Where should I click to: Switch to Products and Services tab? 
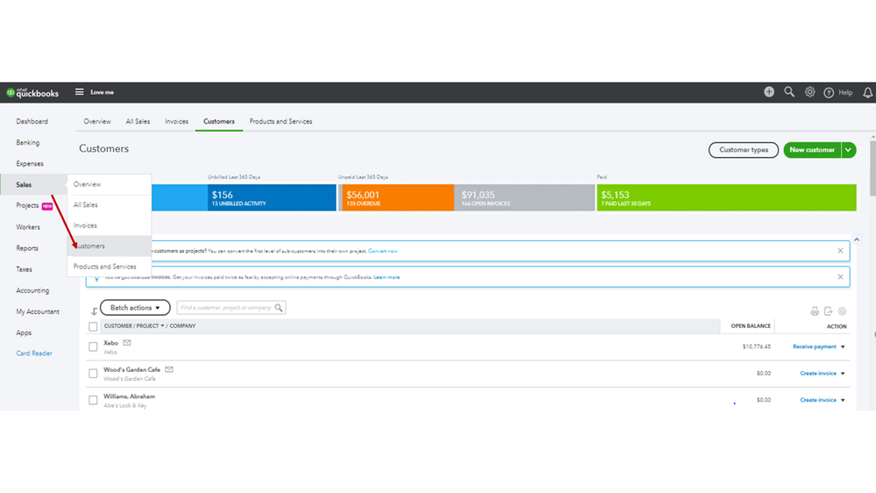point(281,121)
